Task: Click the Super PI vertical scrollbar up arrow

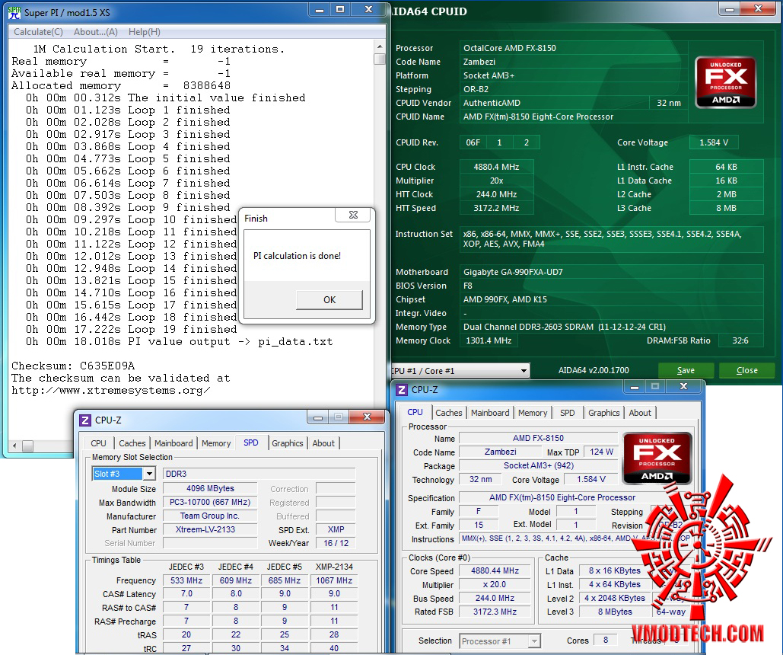Action: tap(380, 46)
